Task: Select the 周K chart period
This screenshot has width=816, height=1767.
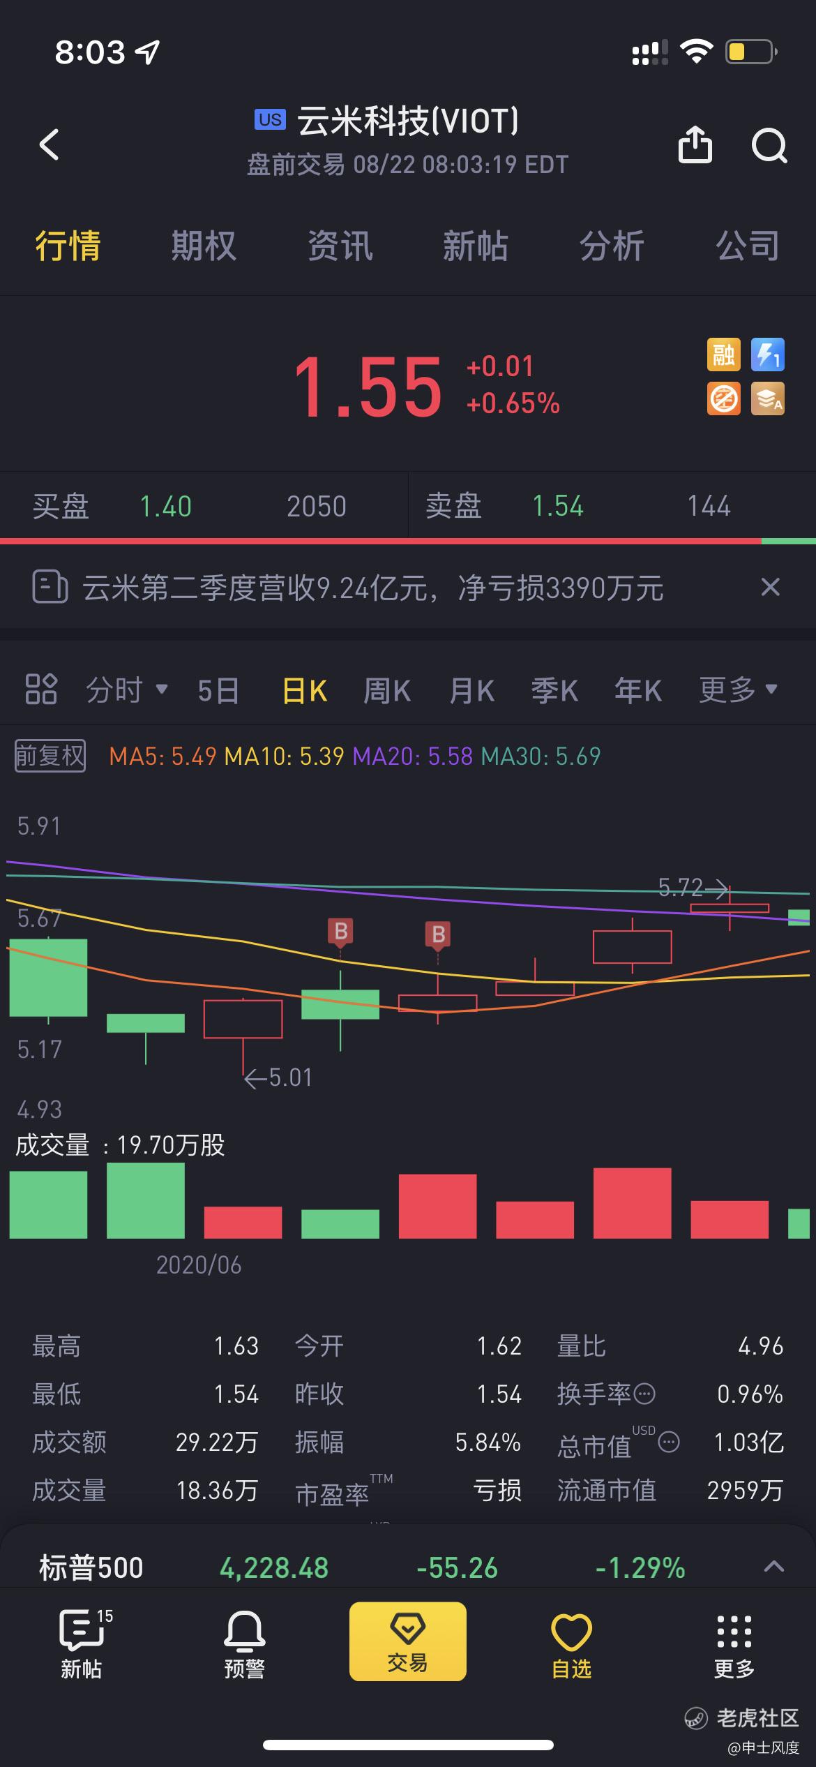Action: pyautogui.click(x=387, y=690)
